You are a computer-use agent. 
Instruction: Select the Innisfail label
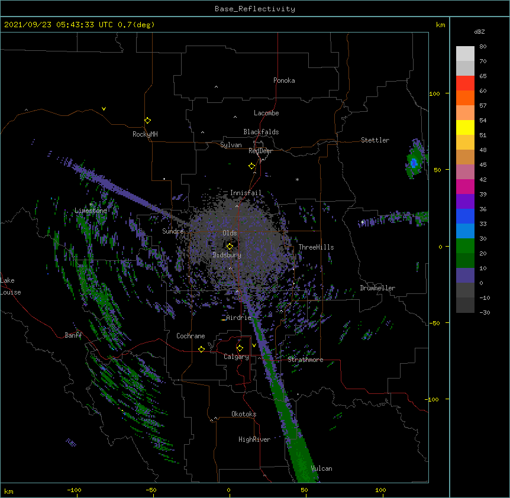(246, 193)
